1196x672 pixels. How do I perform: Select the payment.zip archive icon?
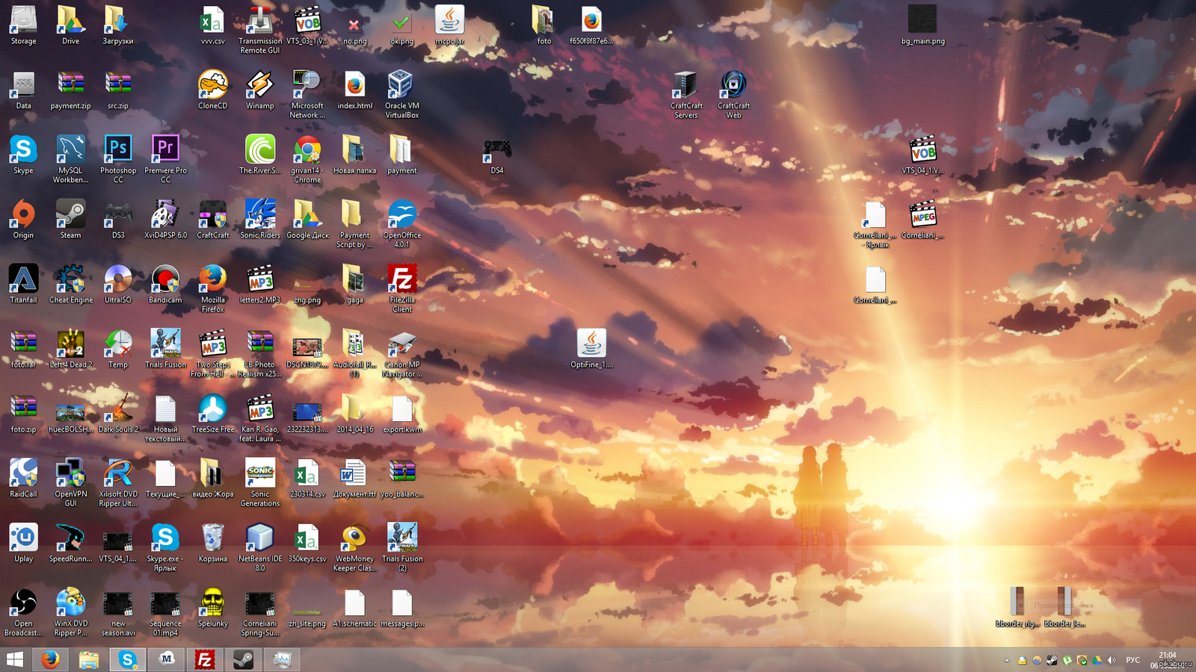click(70, 90)
